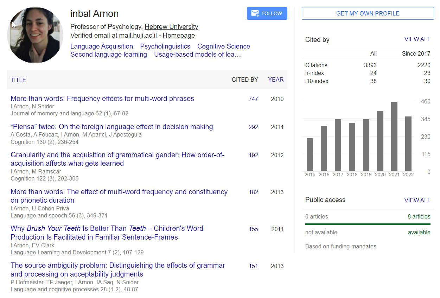
Task: Select the Psycholinguistics interest tag
Action: pyautogui.click(x=165, y=46)
